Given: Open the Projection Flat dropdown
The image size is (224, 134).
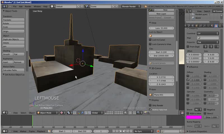Looking at the screenshot, I should point(208,42).
